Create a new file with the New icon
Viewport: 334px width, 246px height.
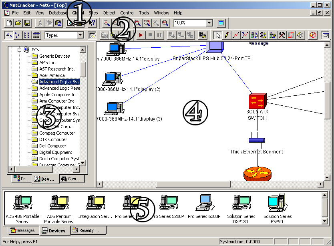9,23
